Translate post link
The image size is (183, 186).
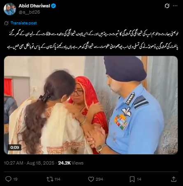pos(24,23)
